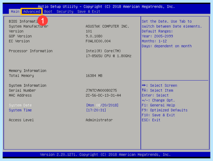The image size is (213, 161).
Task: Click the Year: 2005-2099 help line
Action: click(x=157, y=36)
